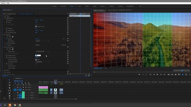This screenshot has height=107, width=191.
Task: Select the Pen tool in timeline toolbar
Action: click(x=10, y=93)
